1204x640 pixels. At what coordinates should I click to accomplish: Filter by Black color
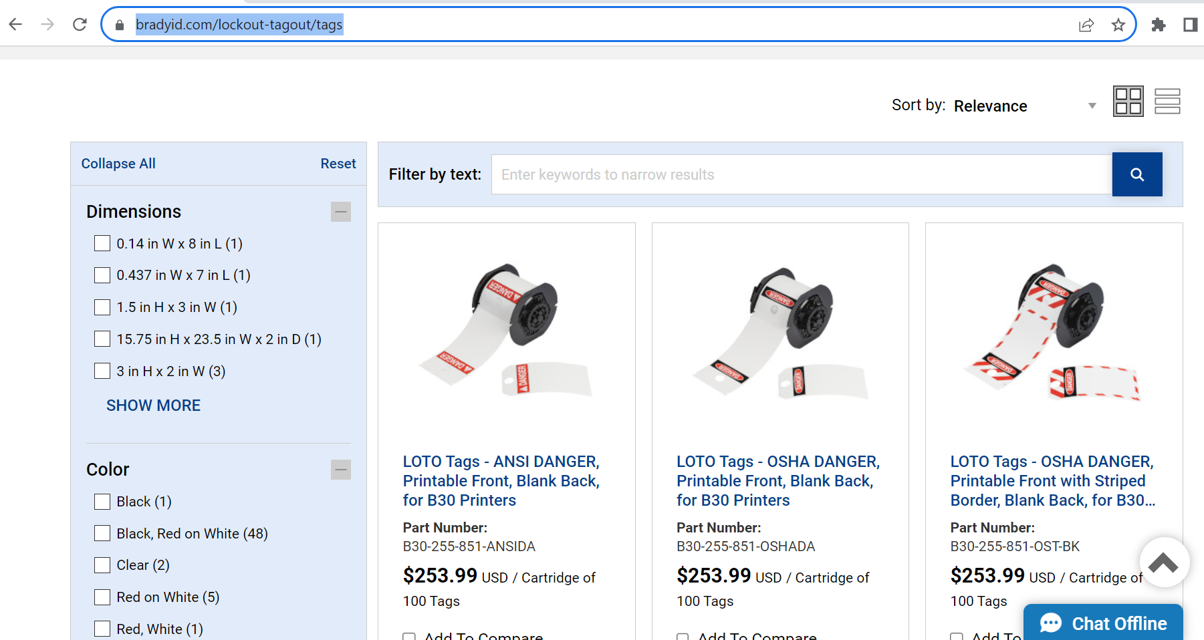tap(102, 502)
